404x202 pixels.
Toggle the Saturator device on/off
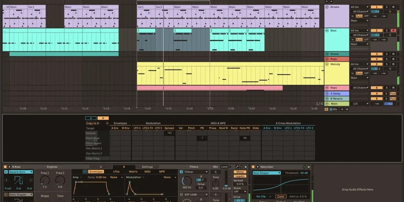pyautogui.click(x=253, y=167)
